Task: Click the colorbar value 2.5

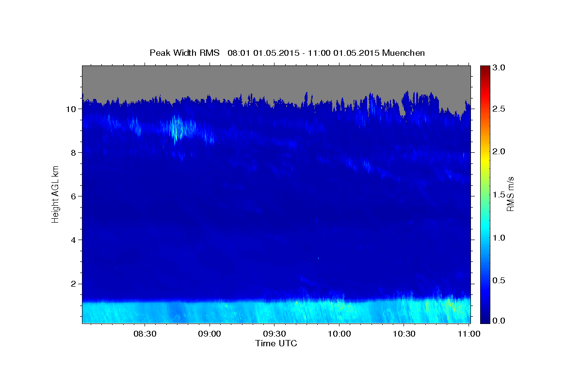Action: click(499, 109)
